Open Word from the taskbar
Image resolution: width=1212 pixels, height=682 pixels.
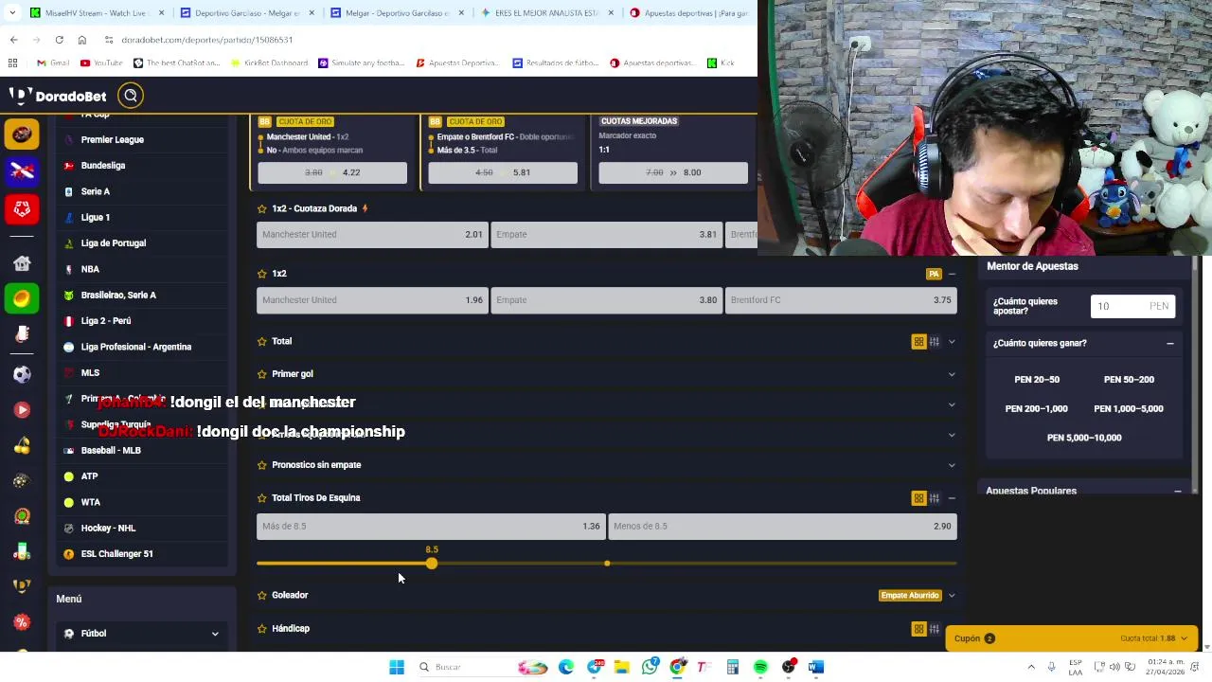click(816, 667)
